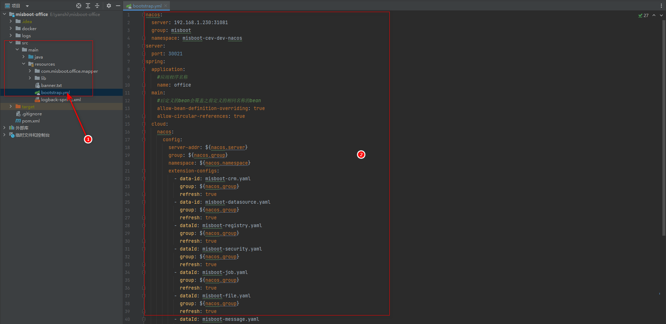666x324 pixels.
Task: Open the Project view dropdown arrow
Action: point(27,6)
